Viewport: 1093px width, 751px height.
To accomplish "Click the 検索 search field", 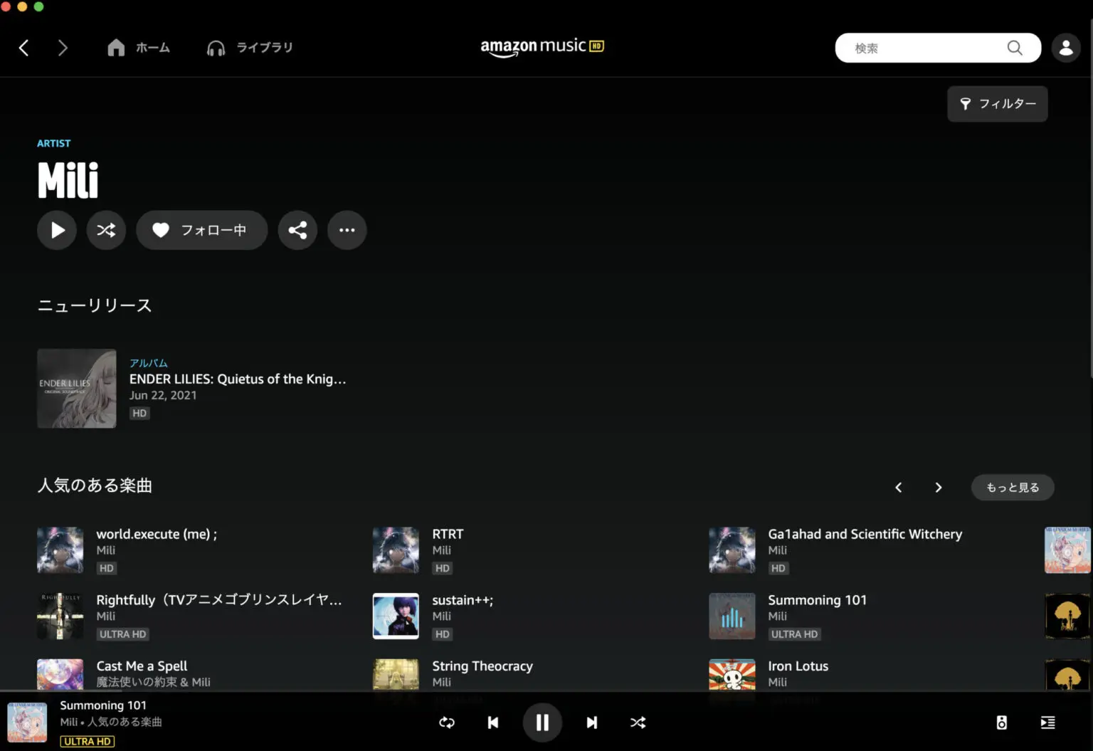I will [925, 48].
